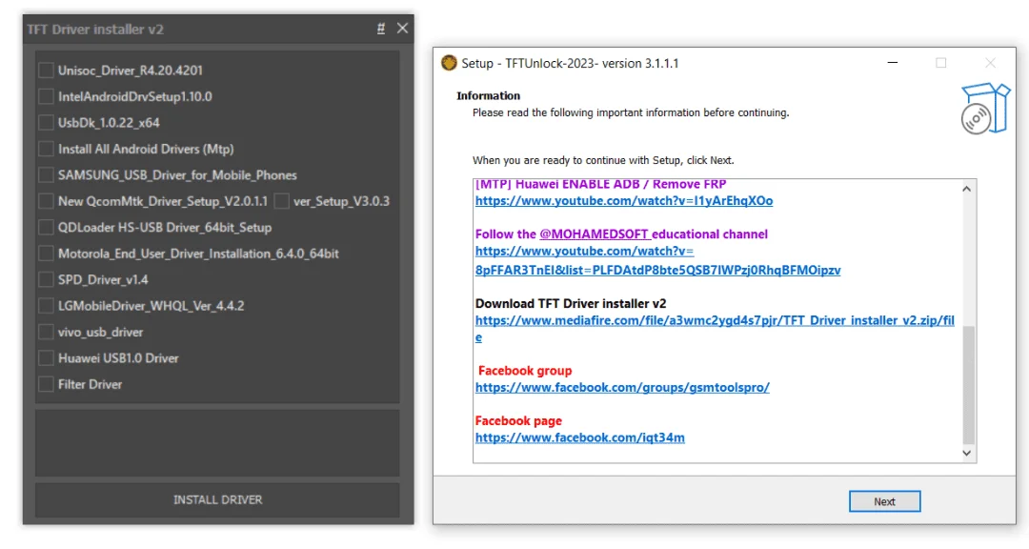1029x549 pixels.
Task: Close the TFT Driver installer v2 window
Action: click(402, 29)
